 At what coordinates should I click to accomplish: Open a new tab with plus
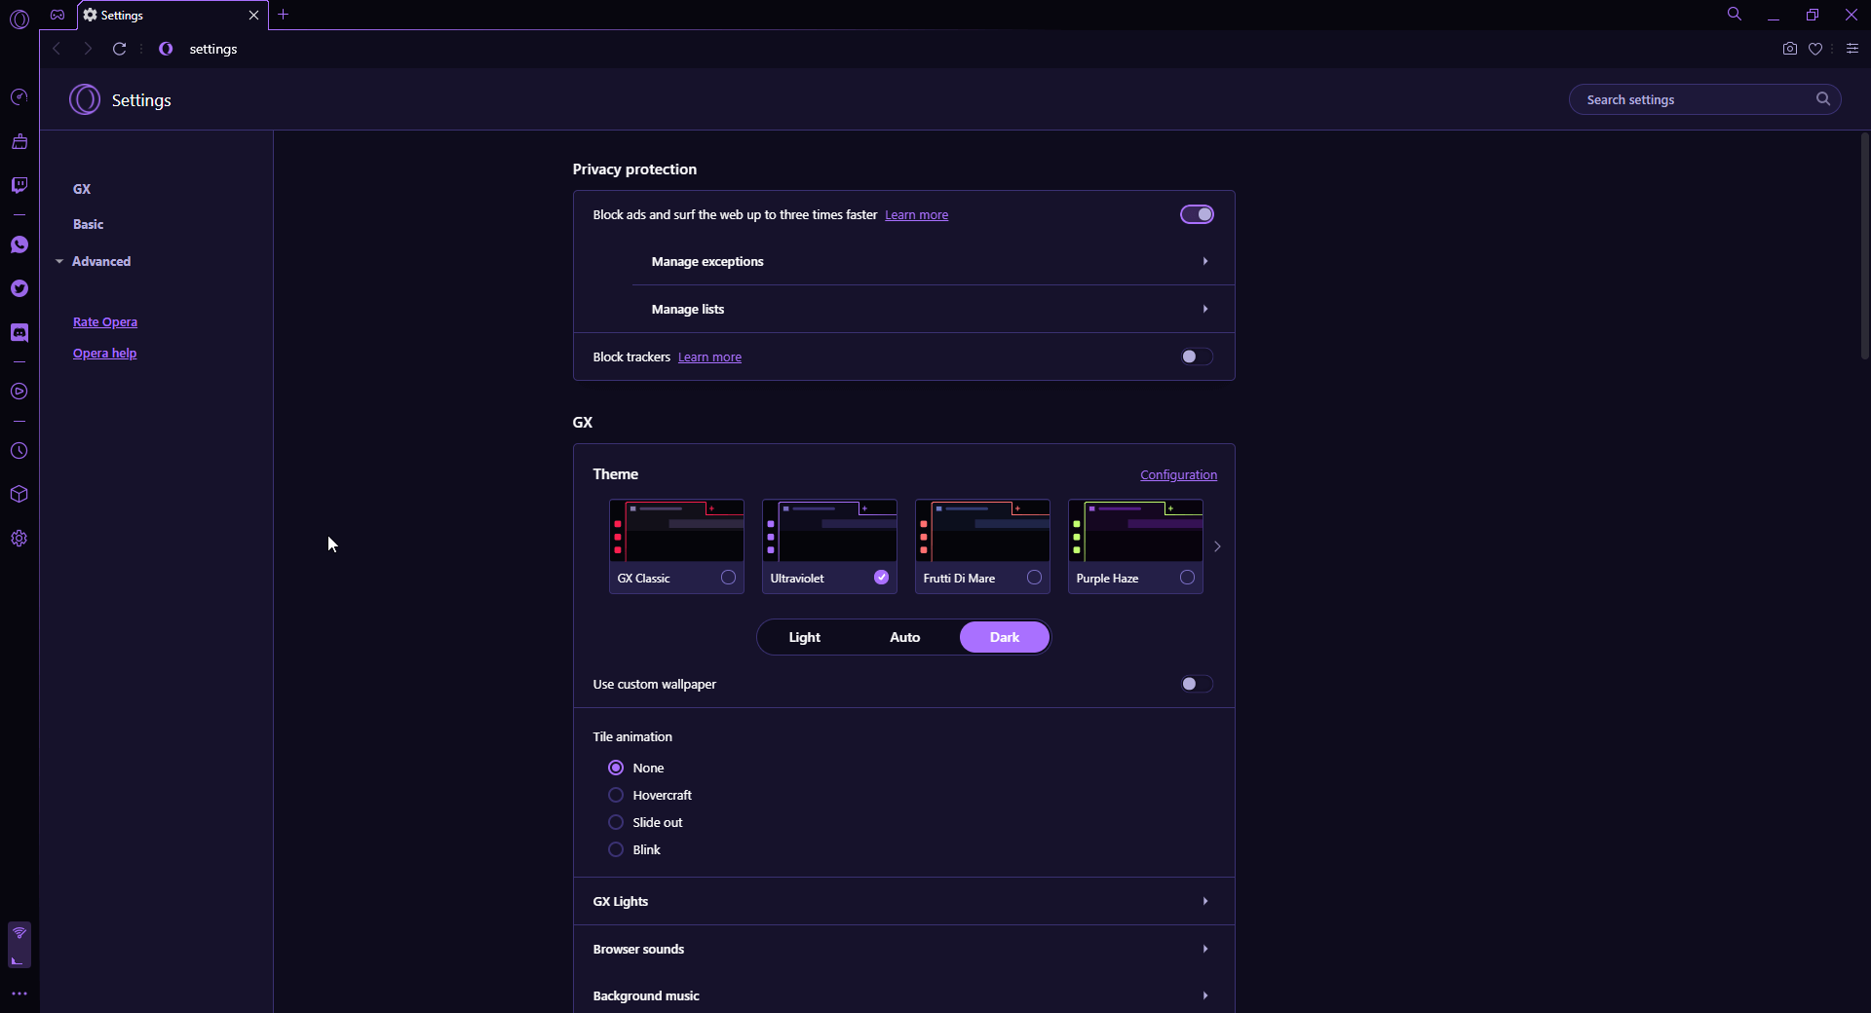[x=284, y=15]
